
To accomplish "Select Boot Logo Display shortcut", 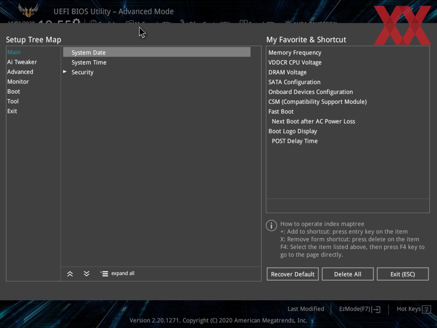I will click(x=293, y=131).
